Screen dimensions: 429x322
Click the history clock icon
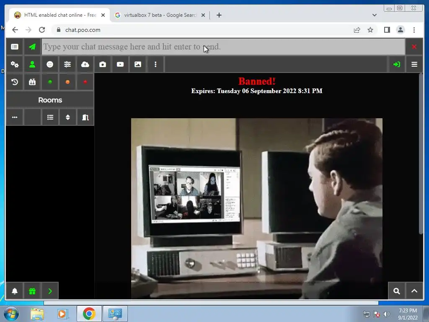(x=15, y=82)
